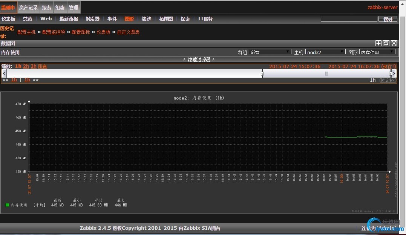Click the average value 445.38 MB
The height and width of the screenshot is (235, 406).
99,205
